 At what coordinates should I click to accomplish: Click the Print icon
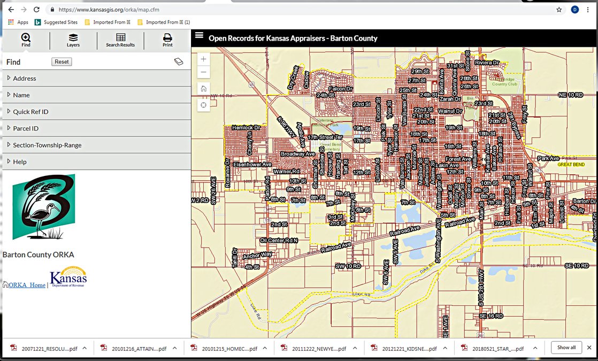coord(167,40)
